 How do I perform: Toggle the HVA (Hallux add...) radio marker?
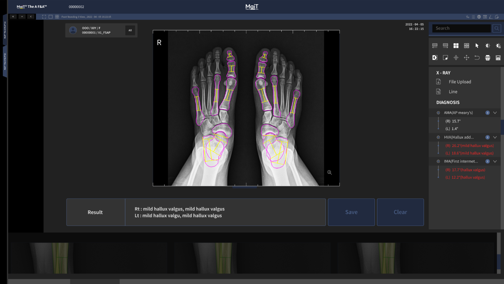click(438, 137)
